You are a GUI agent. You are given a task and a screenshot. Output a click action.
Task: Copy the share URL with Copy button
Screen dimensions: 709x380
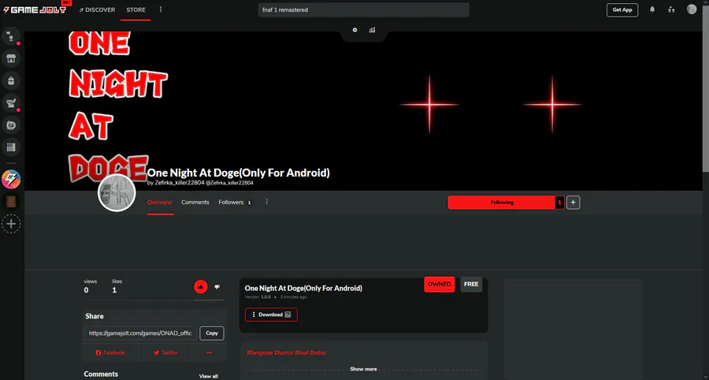click(x=212, y=333)
